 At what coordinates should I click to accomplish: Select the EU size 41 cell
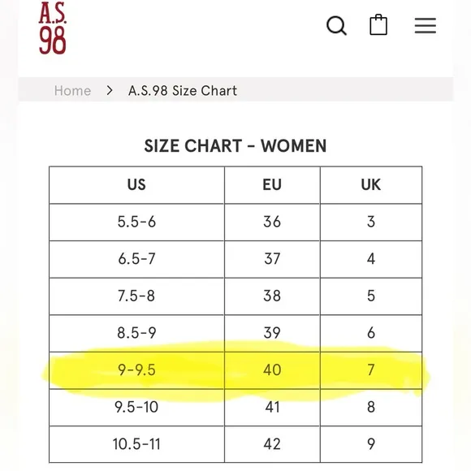tap(272, 408)
